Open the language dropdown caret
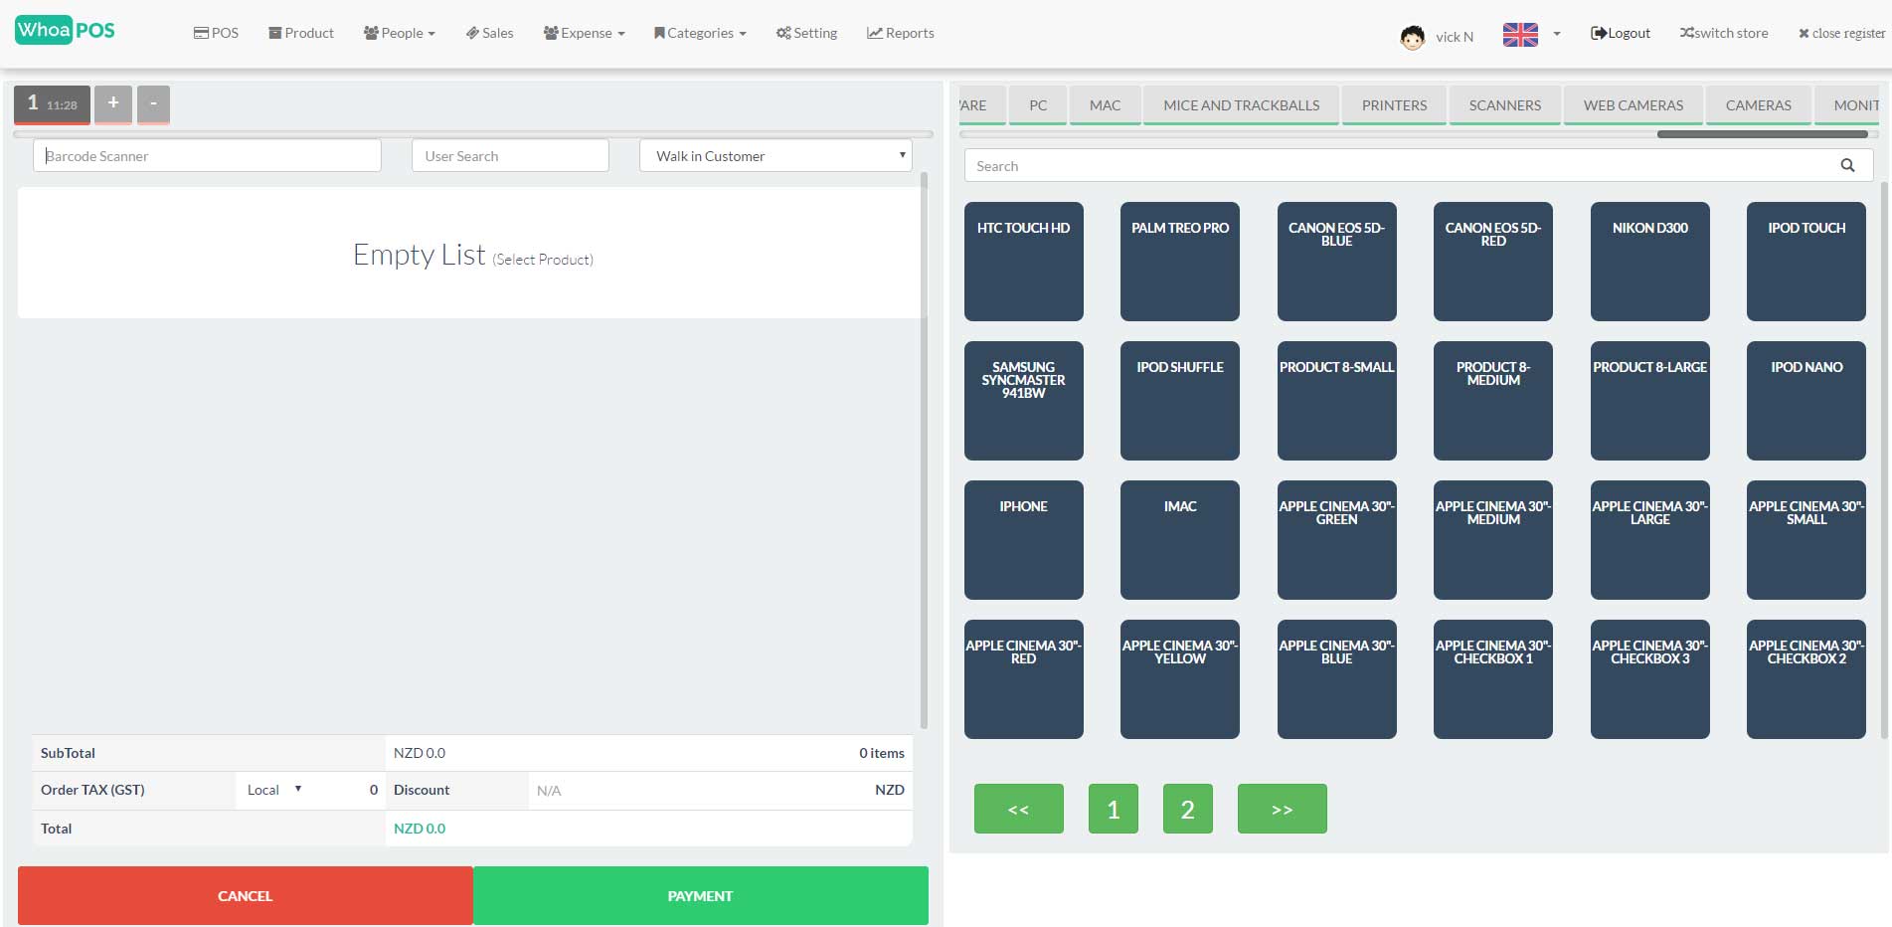This screenshot has height=927, width=1892. tap(1557, 34)
